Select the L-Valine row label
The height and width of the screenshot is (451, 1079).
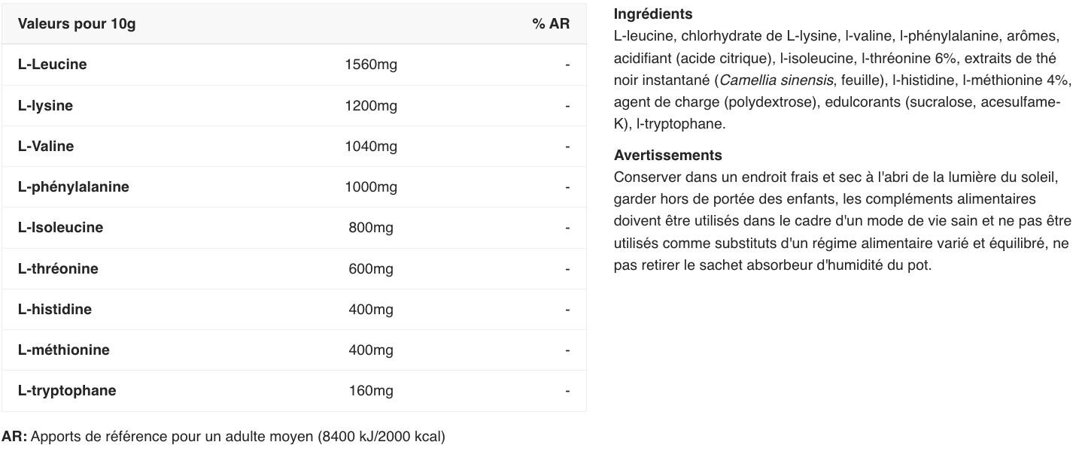pos(46,147)
